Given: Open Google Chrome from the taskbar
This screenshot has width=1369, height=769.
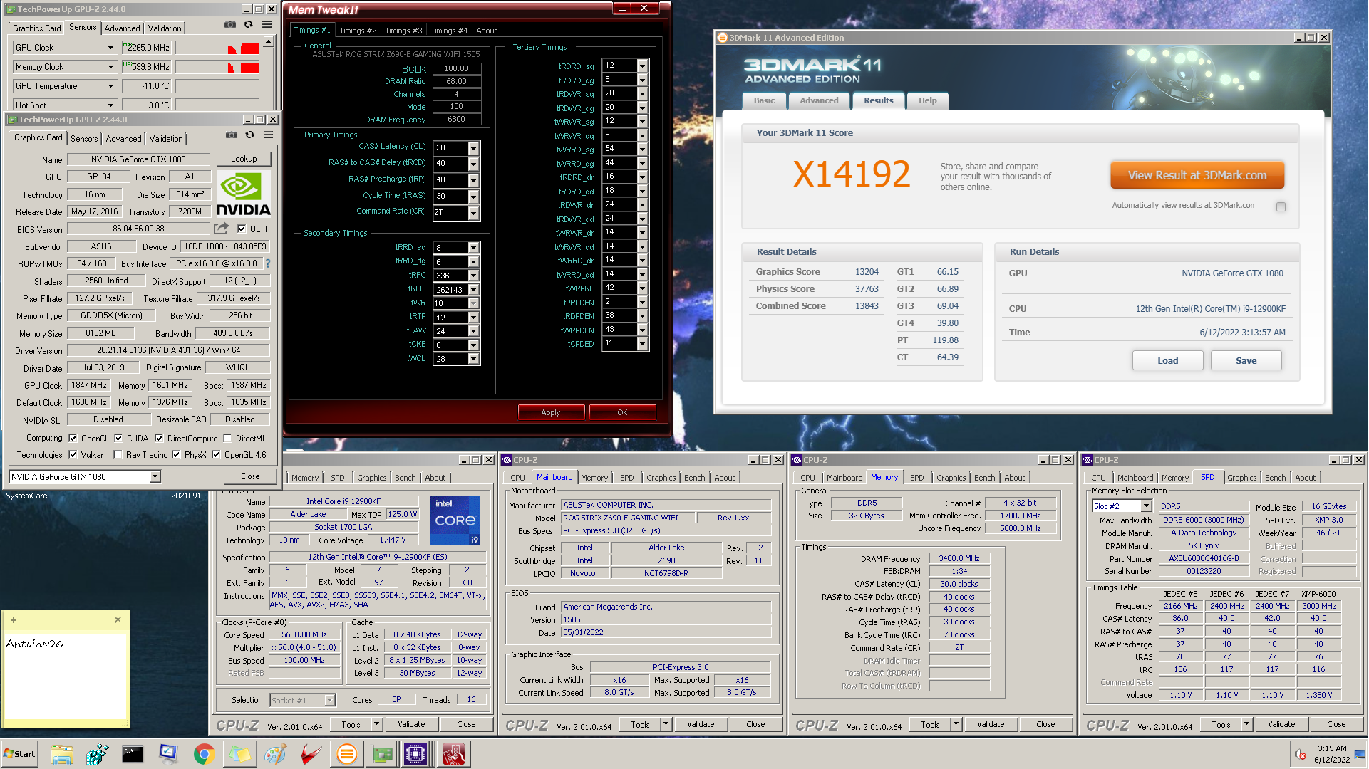Looking at the screenshot, I should click(x=204, y=754).
